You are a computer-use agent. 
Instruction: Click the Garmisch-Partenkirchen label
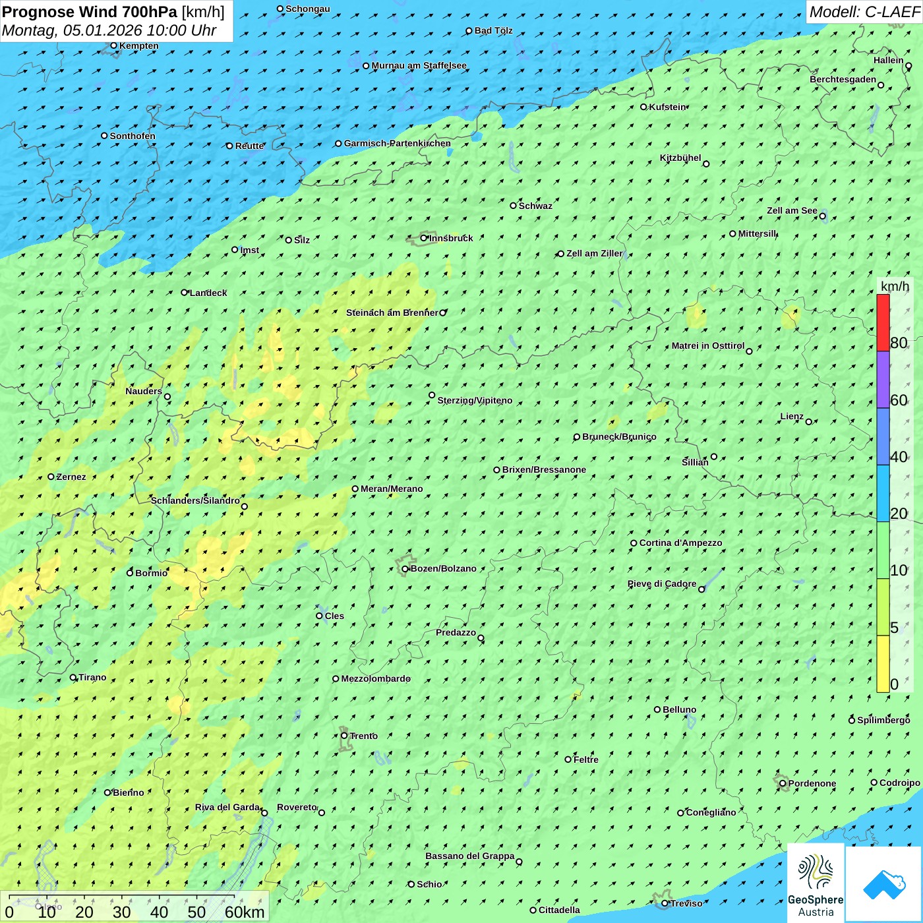(x=397, y=143)
